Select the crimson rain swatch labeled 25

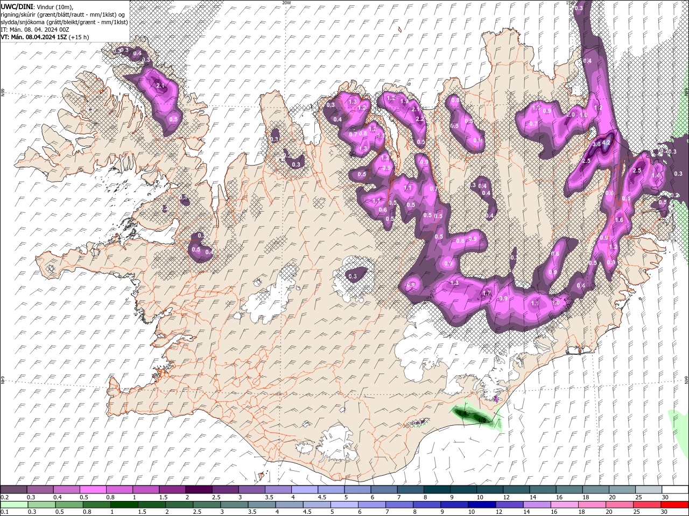point(646,504)
